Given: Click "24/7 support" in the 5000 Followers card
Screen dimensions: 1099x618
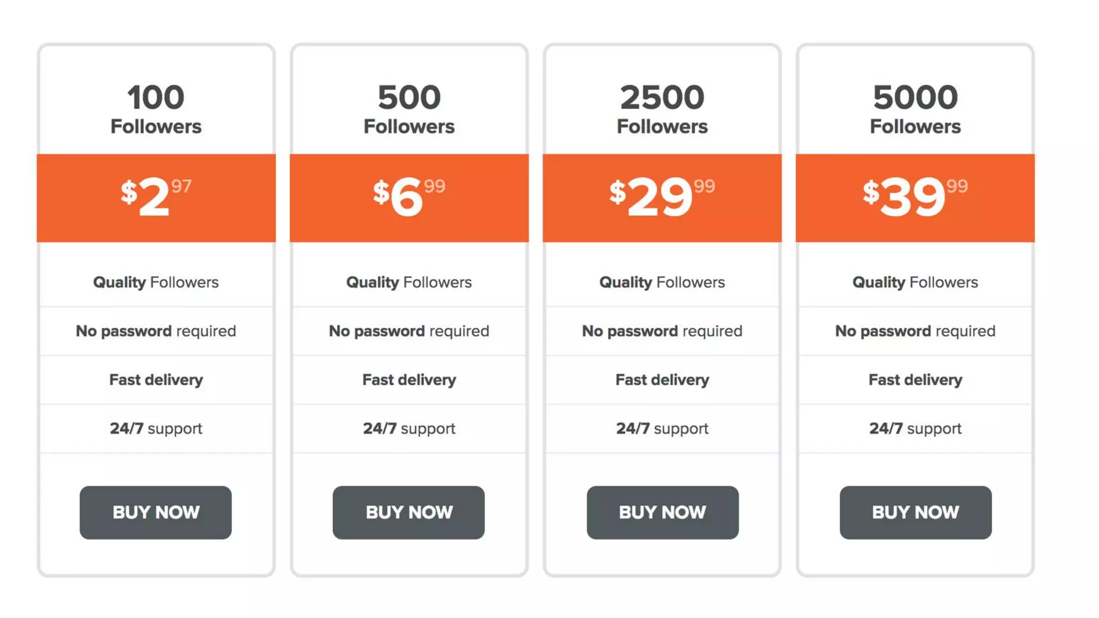Looking at the screenshot, I should click(x=915, y=429).
